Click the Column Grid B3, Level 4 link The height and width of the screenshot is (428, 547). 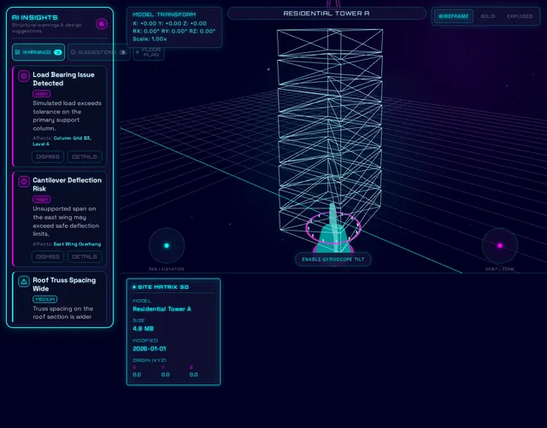(62, 141)
